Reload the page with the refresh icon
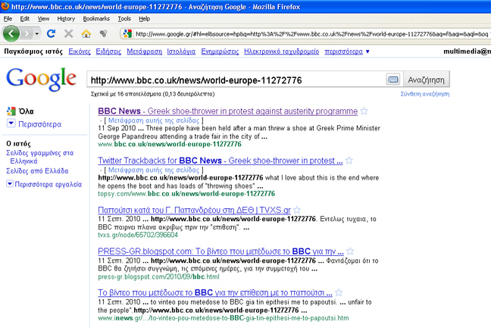 [51, 34]
